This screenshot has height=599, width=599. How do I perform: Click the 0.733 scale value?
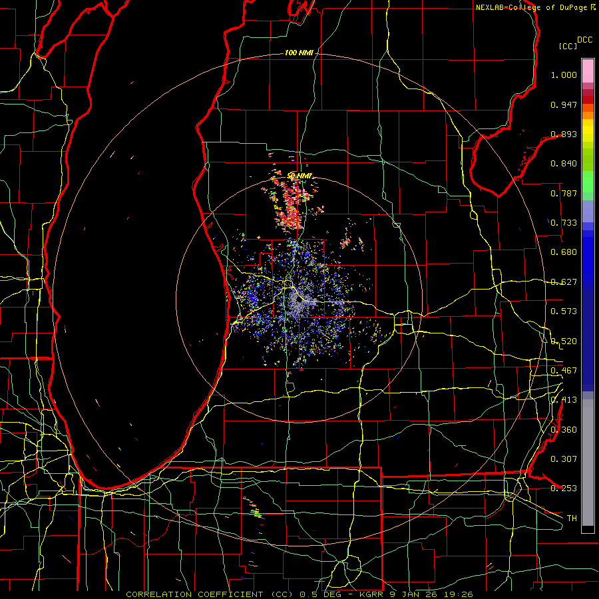coord(564,223)
